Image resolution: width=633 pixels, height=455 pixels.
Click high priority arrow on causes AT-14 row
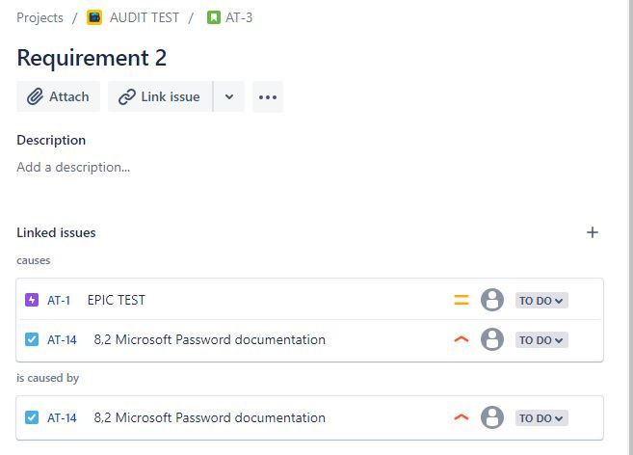462,339
